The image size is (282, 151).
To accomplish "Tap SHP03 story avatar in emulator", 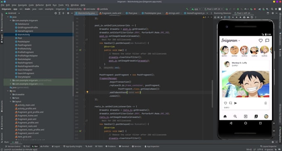I will point(244,50).
